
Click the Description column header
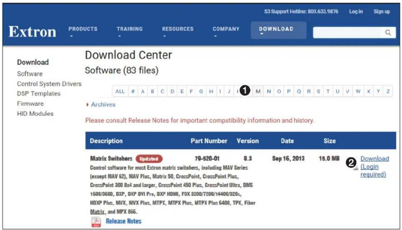click(106, 141)
